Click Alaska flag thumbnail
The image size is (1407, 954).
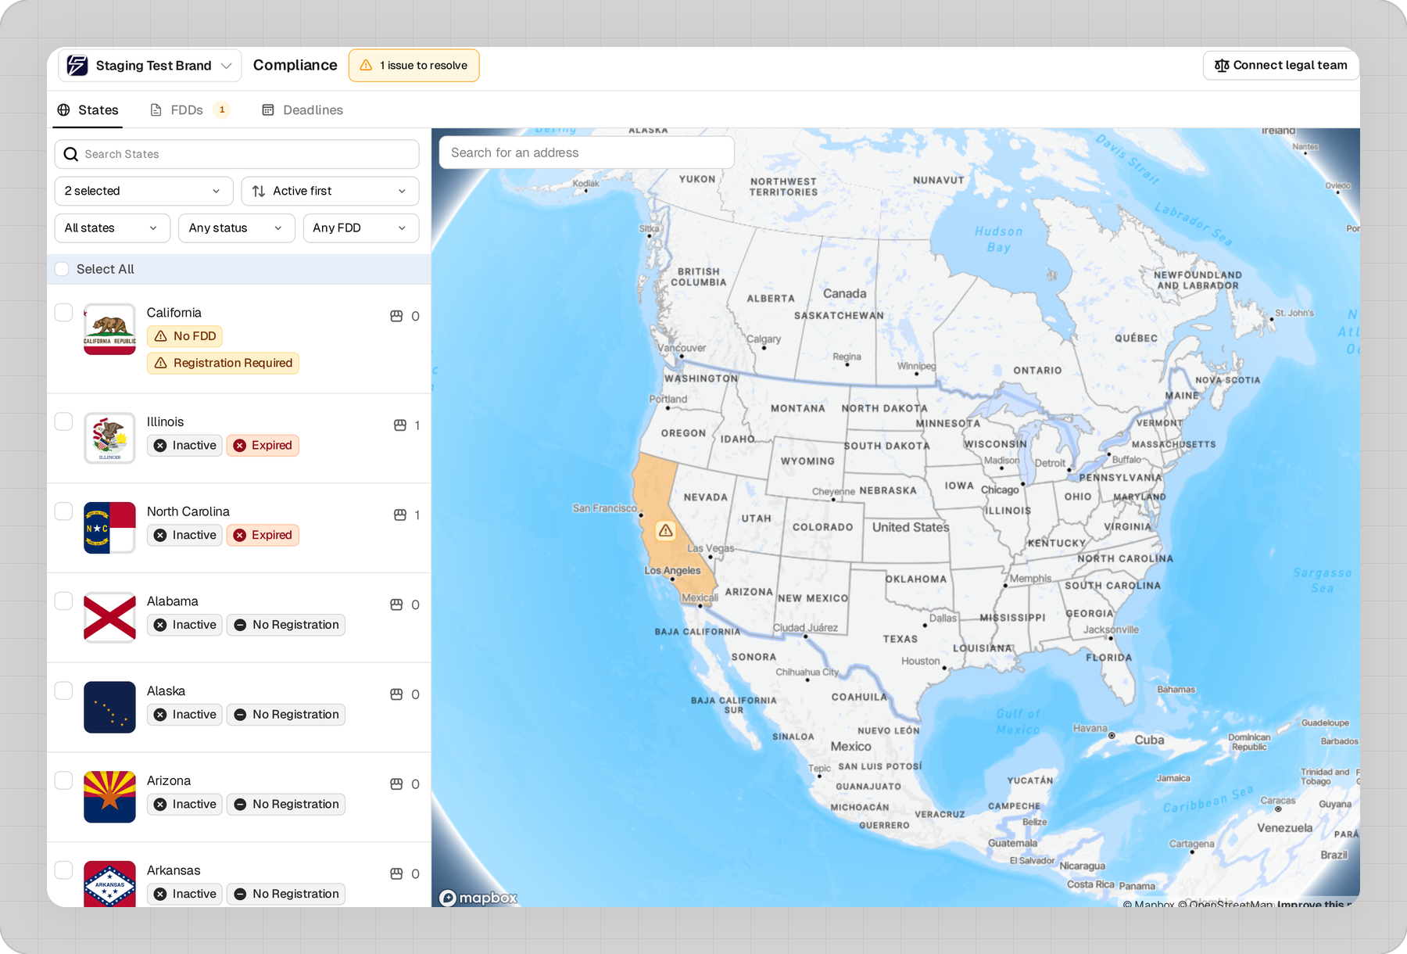(x=109, y=708)
